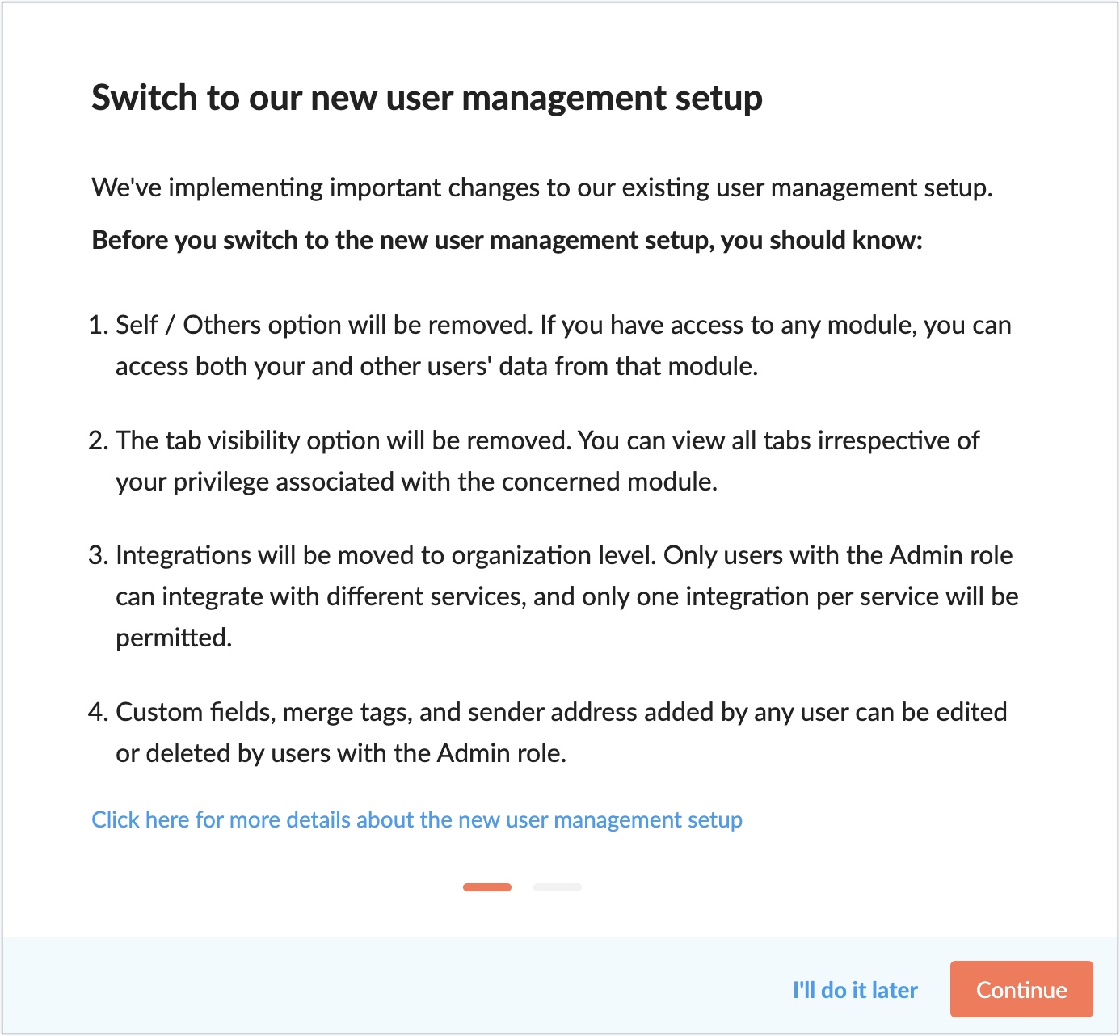
Task: Click the "your privilege associated" line
Action: 417,482
